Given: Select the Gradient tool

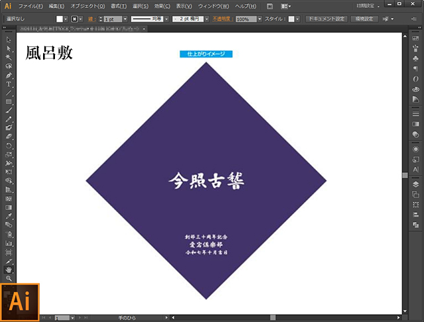Looking at the screenshot, I should click(x=9, y=207).
